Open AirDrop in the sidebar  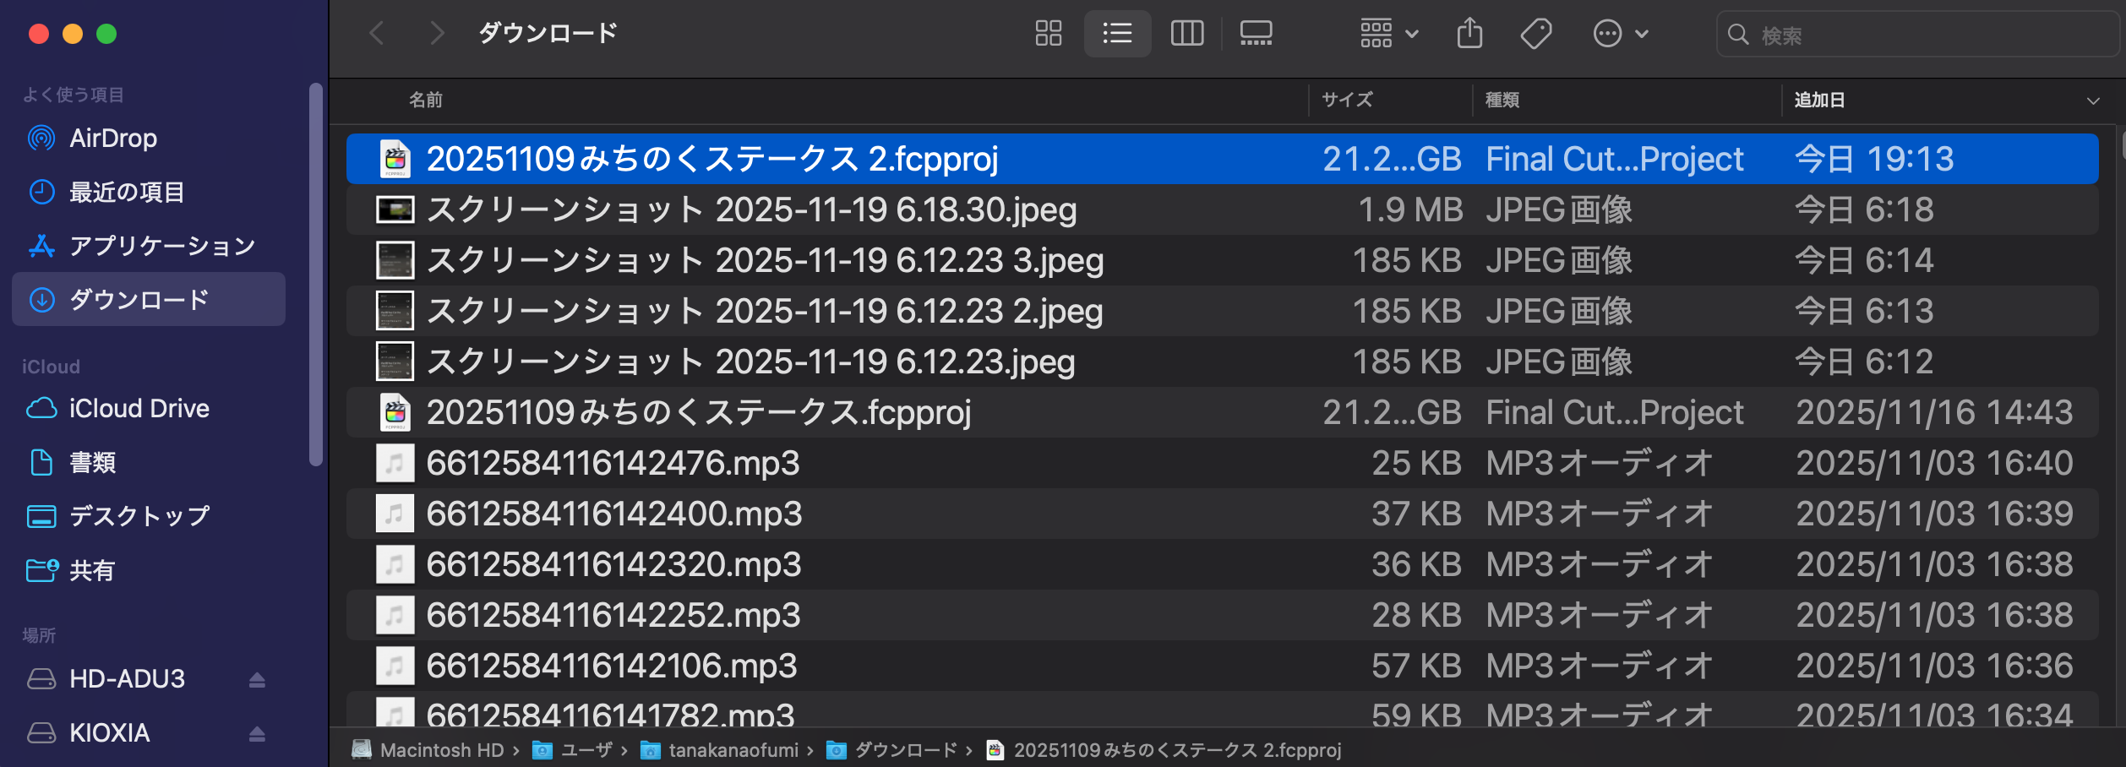coord(113,139)
